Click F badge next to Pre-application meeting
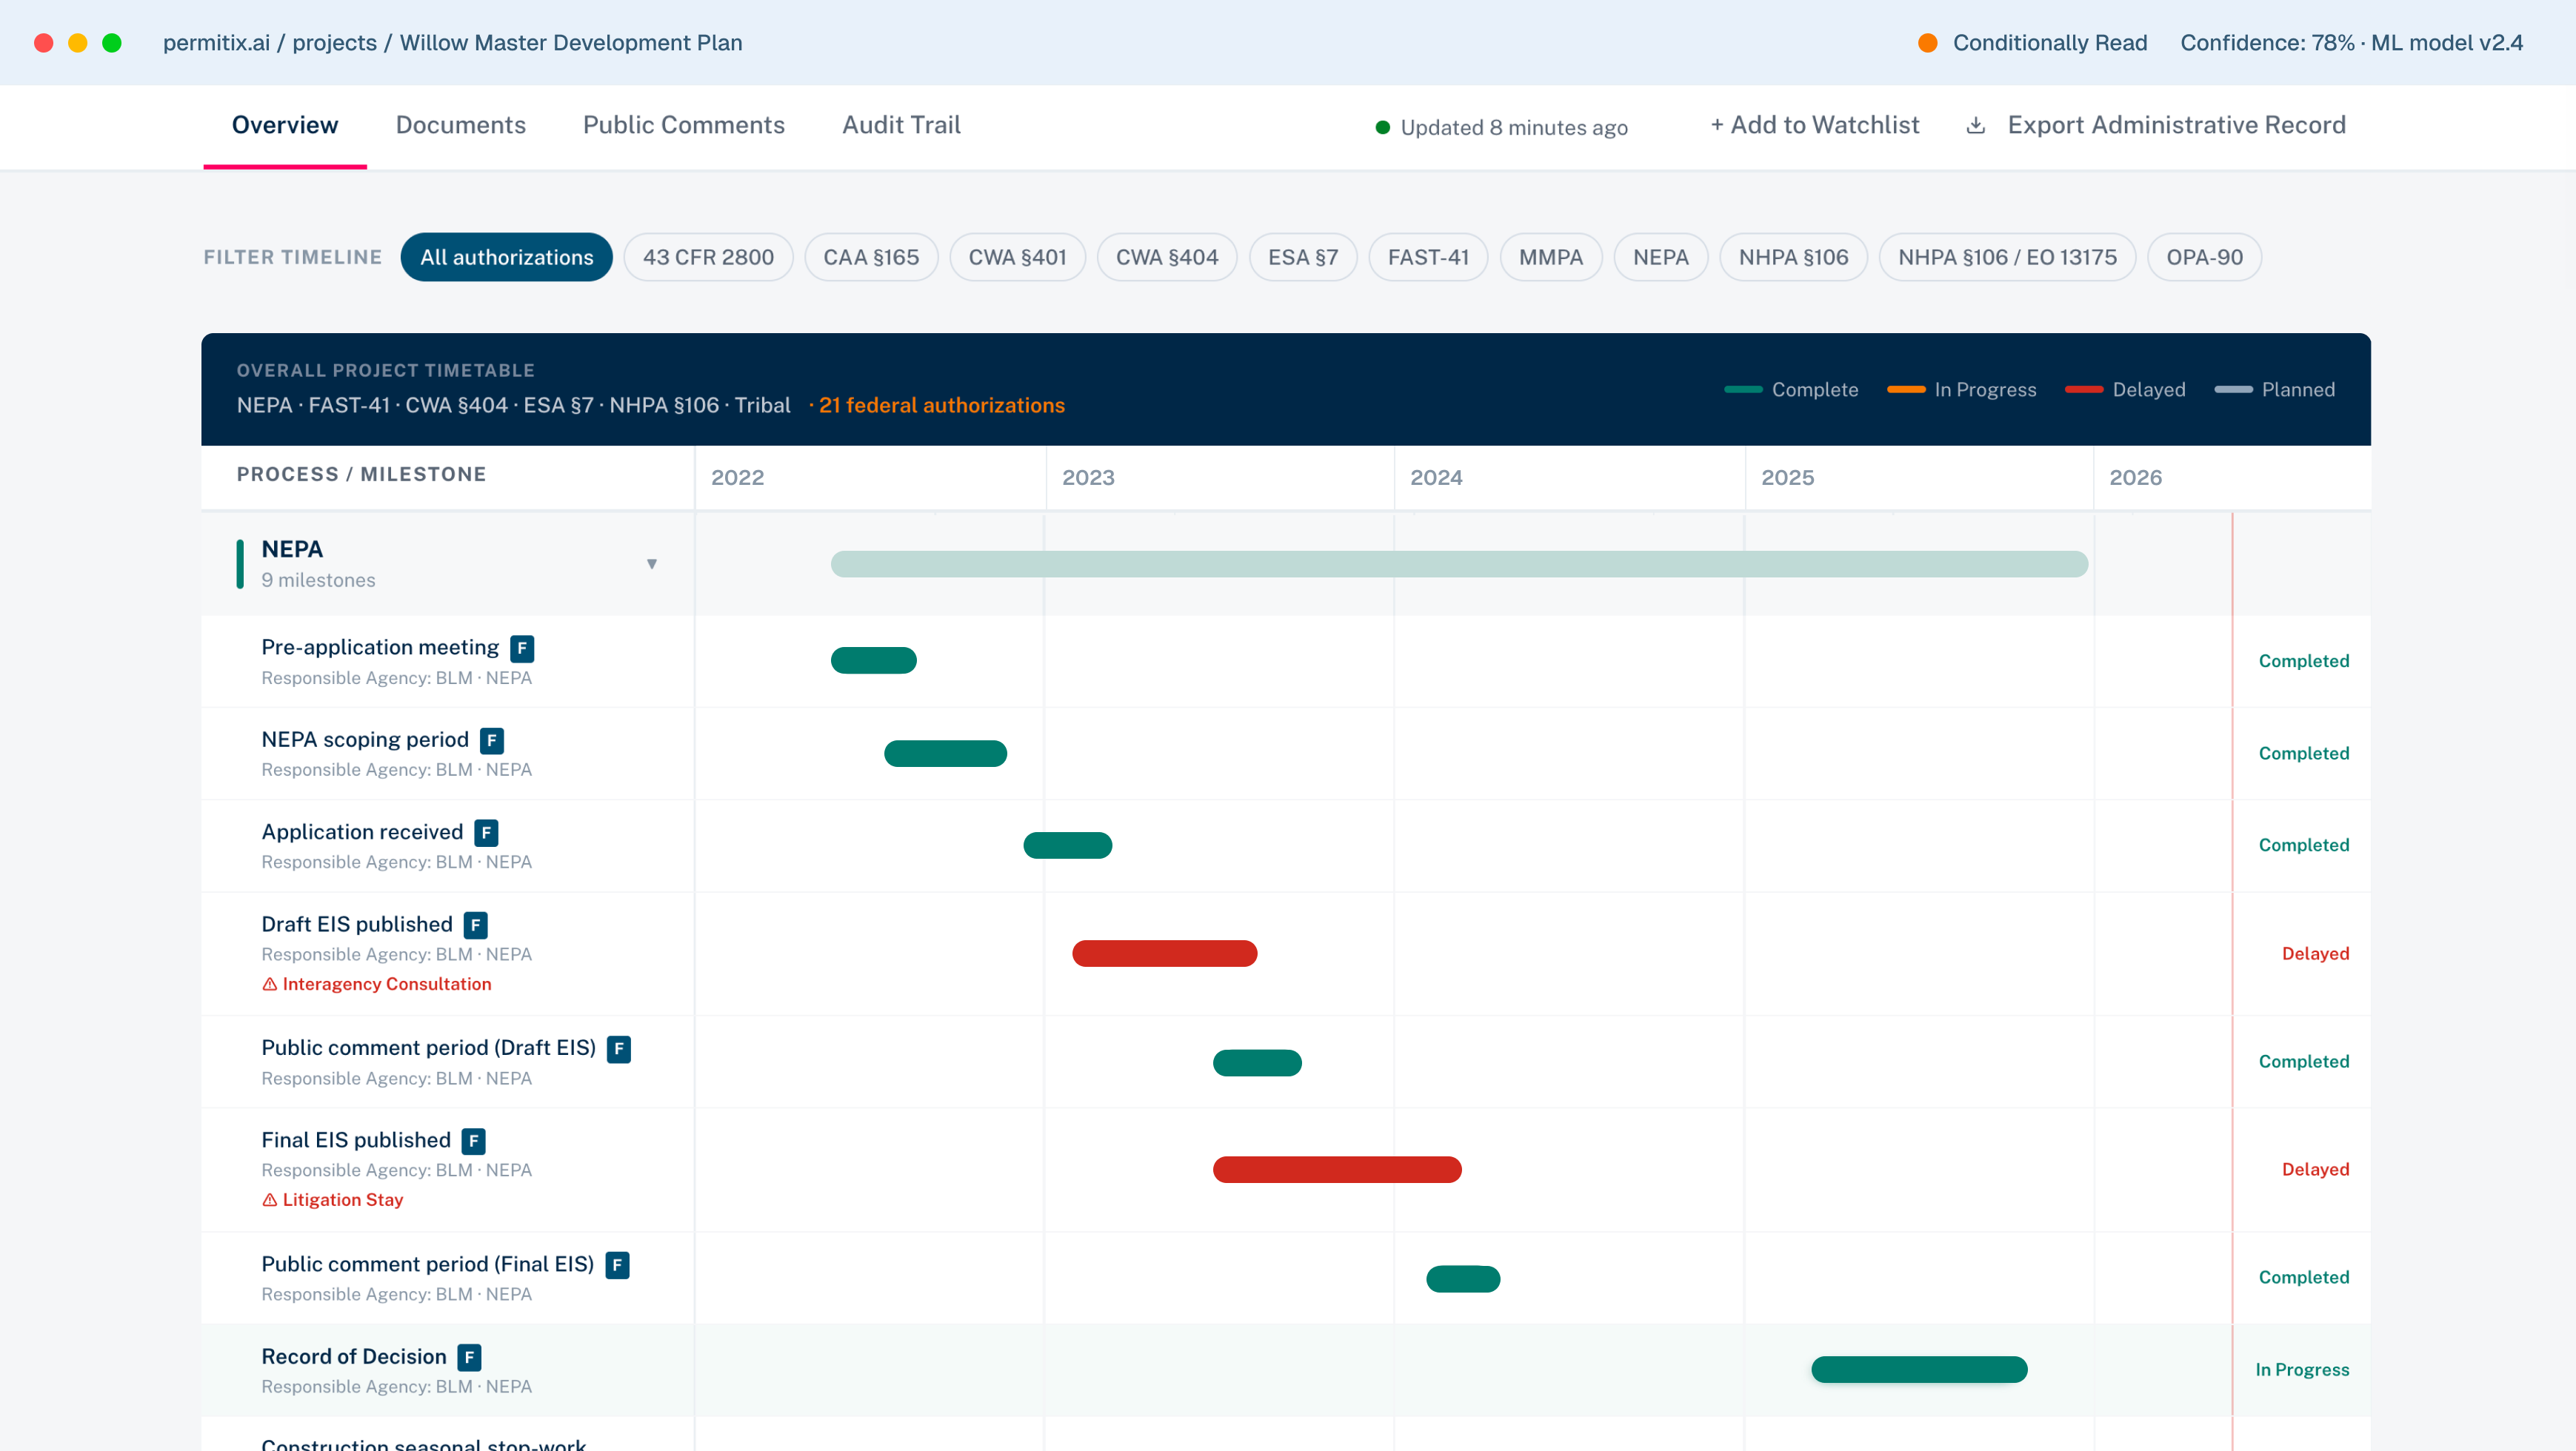The width and height of the screenshot is (2576, 1451). click(x=522, y=649)
